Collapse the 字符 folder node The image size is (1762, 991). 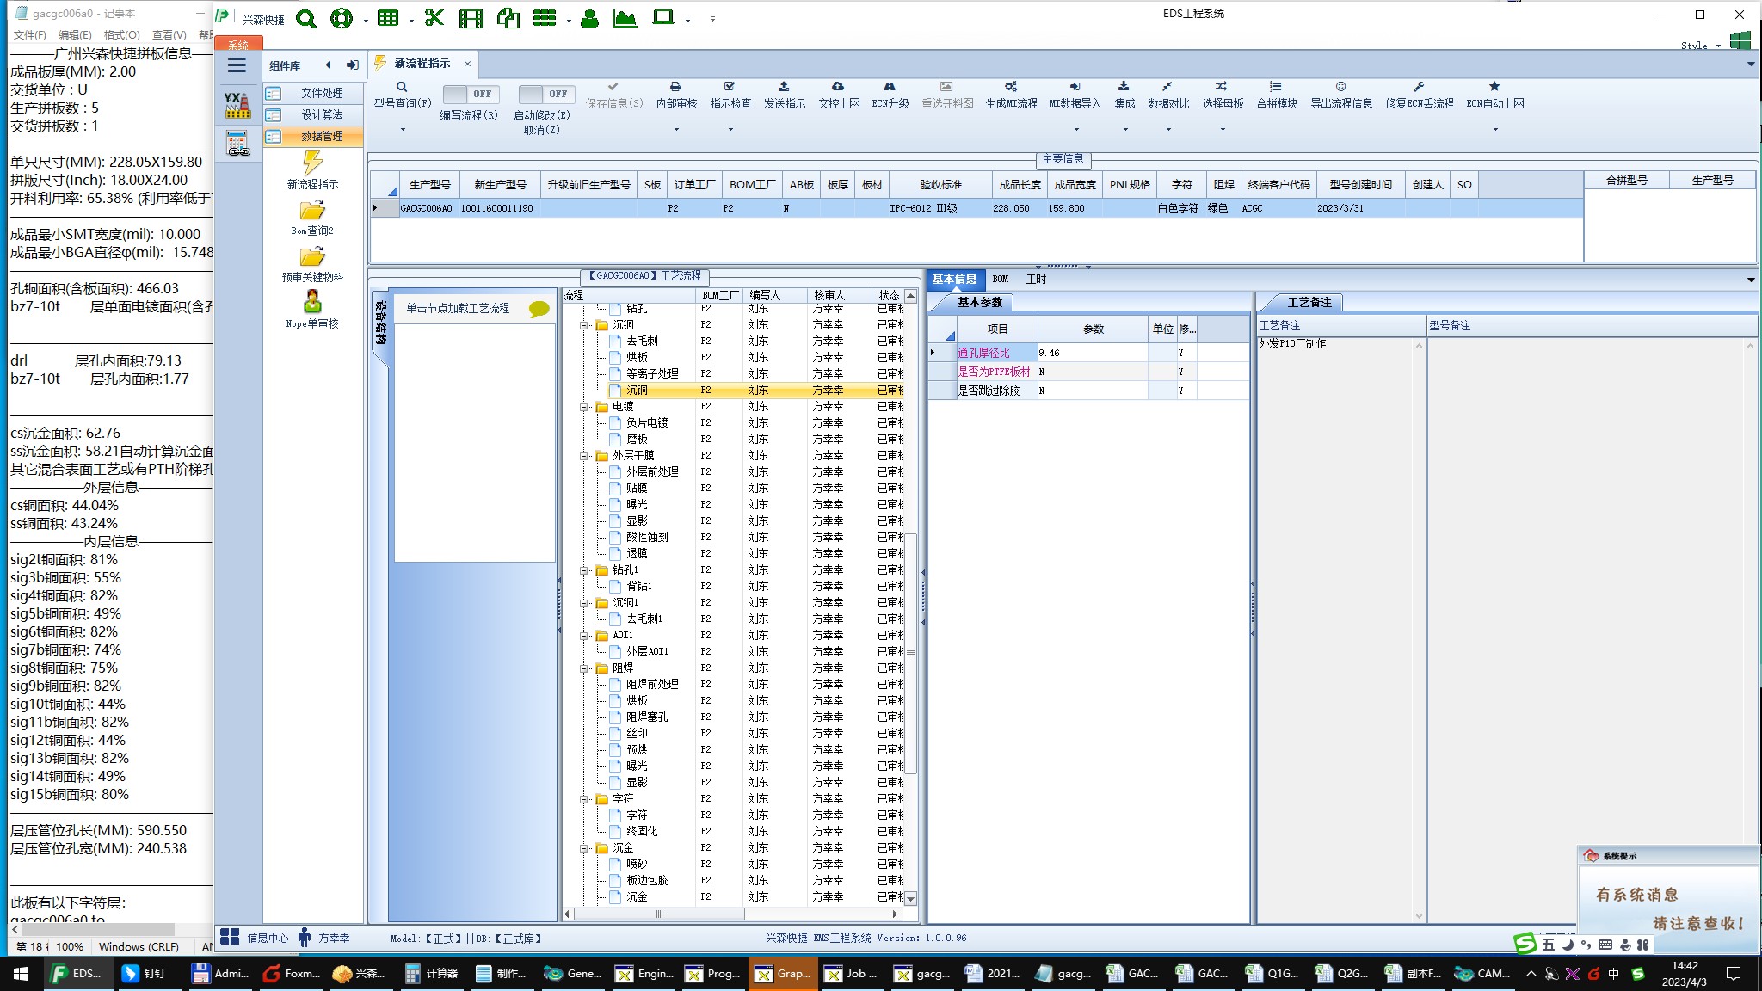tap(584, 799)
